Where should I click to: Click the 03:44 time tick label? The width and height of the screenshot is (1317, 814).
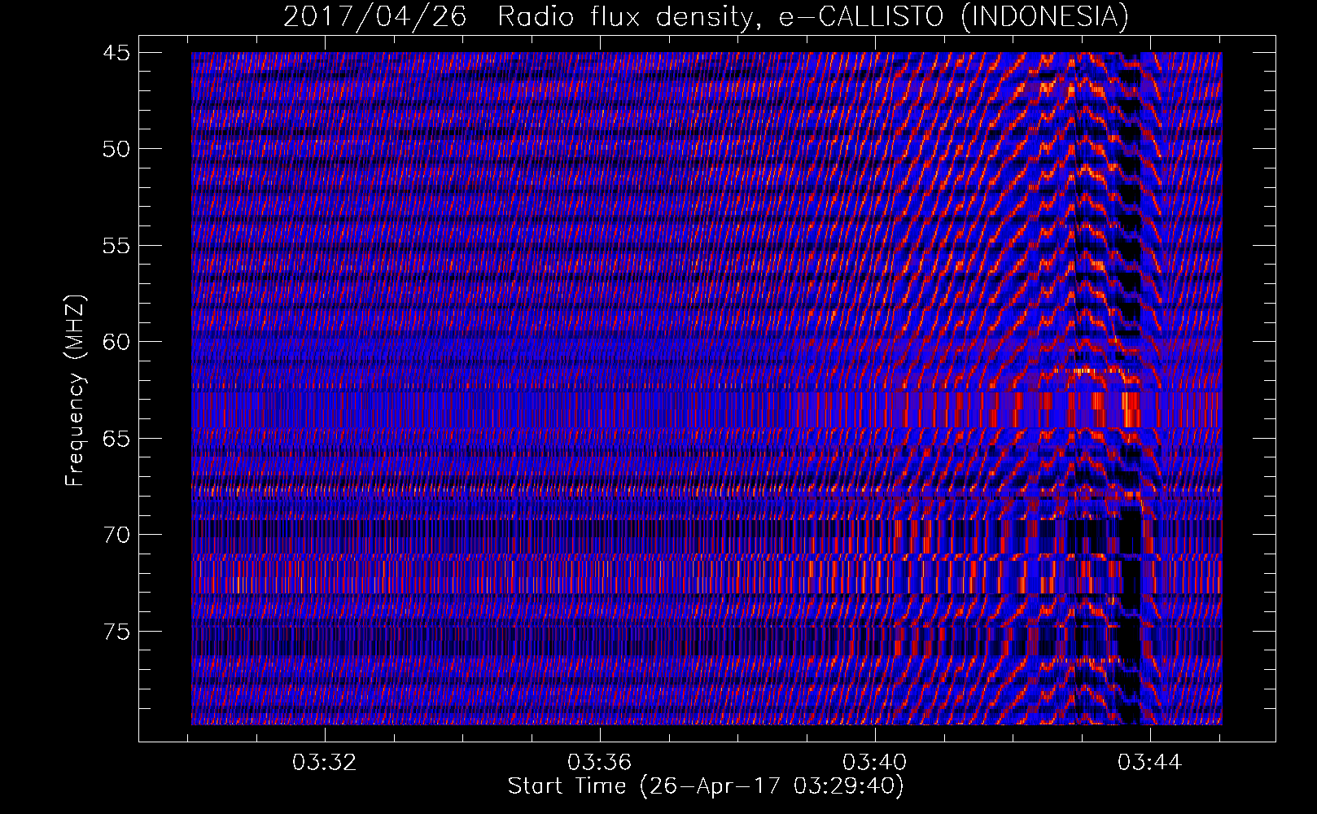(x=1149, y=763)
